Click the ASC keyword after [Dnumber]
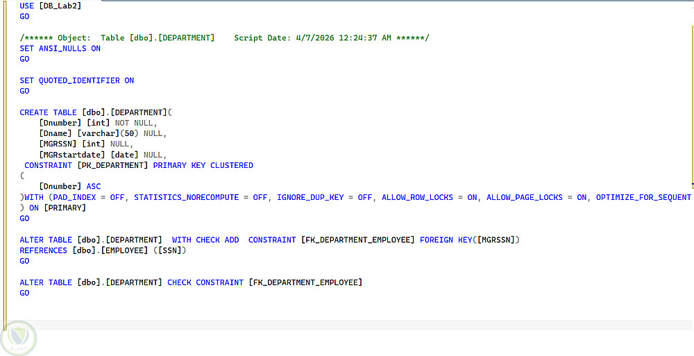The image size is (694, 356). click(94, 187)
